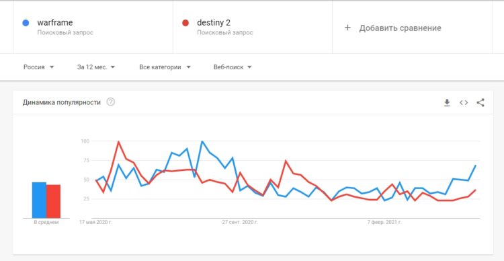Download the popularity chart data
The width and height of the screenshot is (504, 261).
click(x=447, y=103)
